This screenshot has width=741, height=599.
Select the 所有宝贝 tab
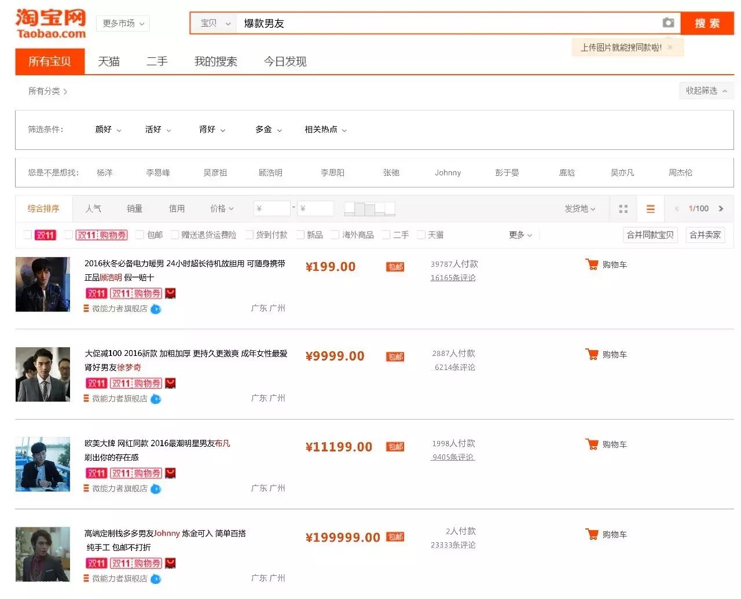pos(50,61)
